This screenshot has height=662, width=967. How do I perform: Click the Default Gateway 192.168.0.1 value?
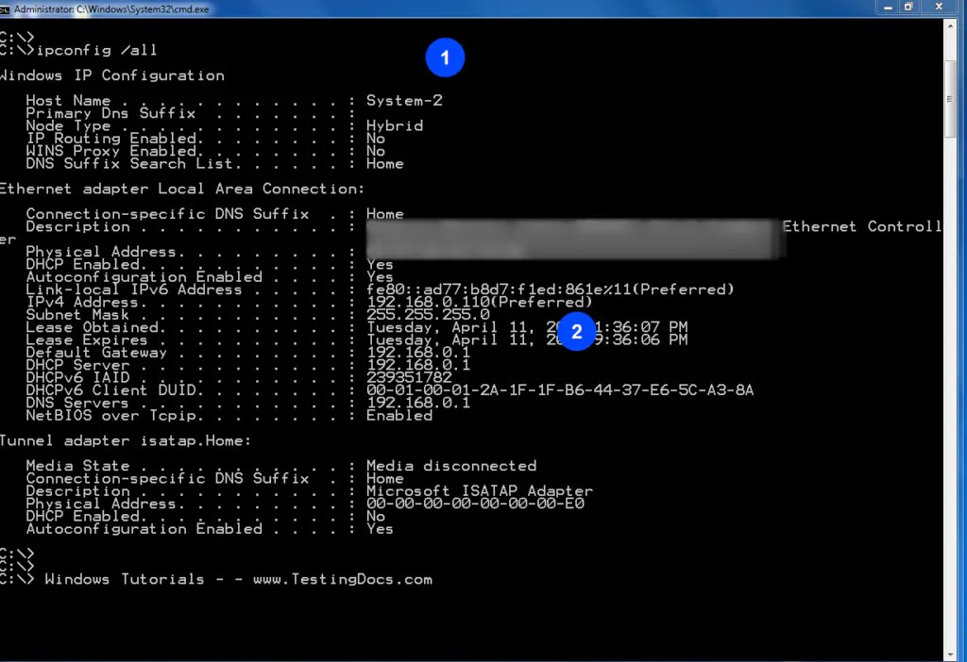click(x=418, y=353)
